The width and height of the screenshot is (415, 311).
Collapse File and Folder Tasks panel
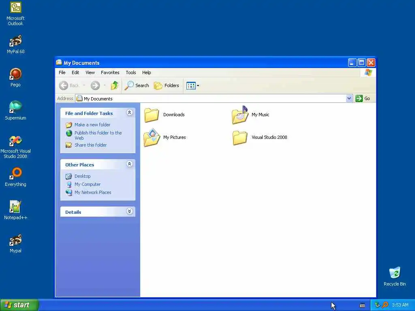(x=129, y=113)
